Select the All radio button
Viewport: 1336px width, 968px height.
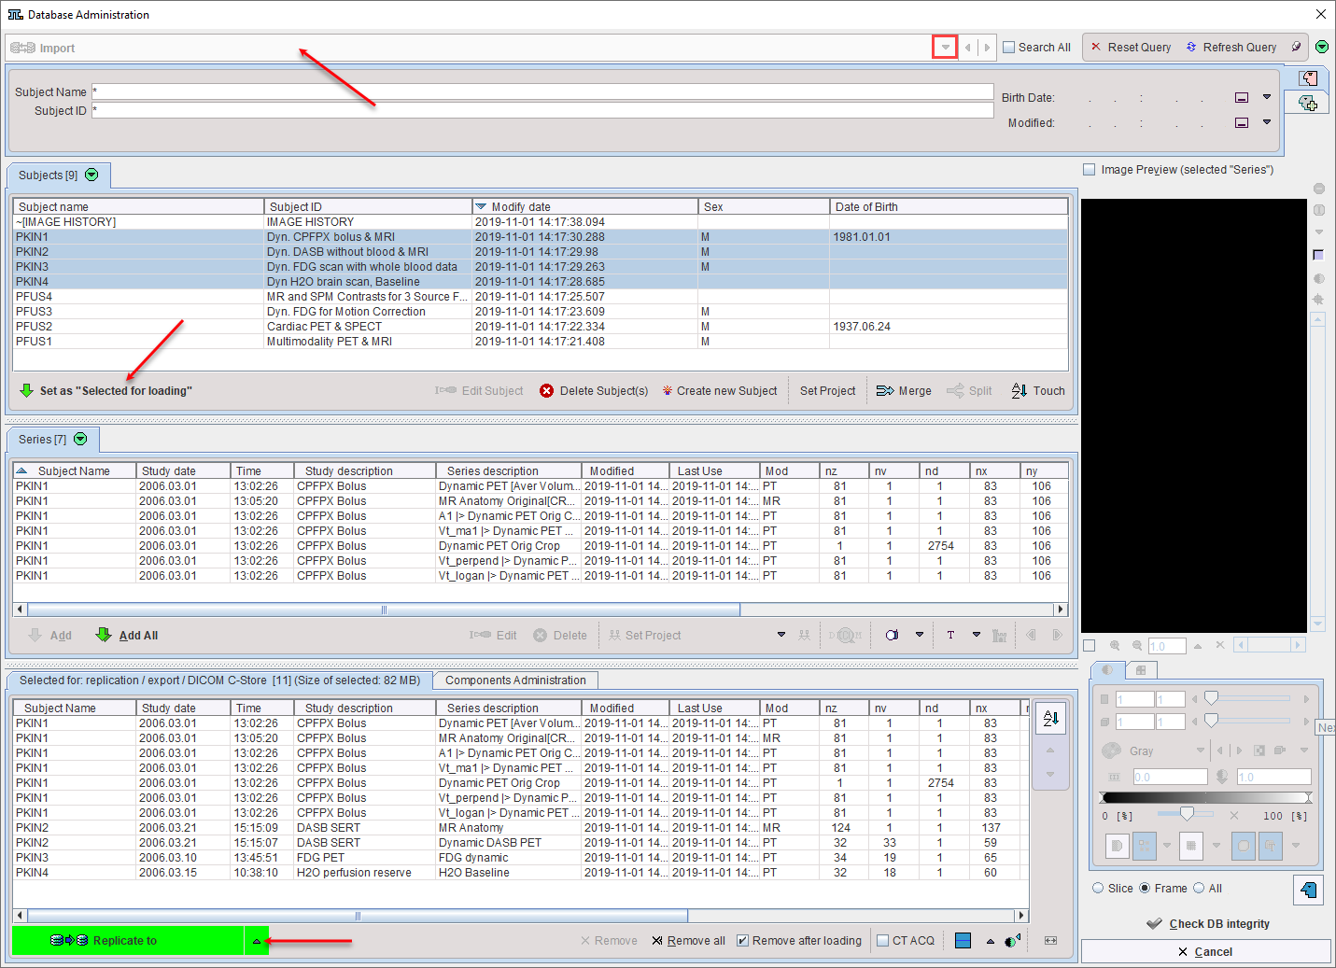tap(1199, 888)
